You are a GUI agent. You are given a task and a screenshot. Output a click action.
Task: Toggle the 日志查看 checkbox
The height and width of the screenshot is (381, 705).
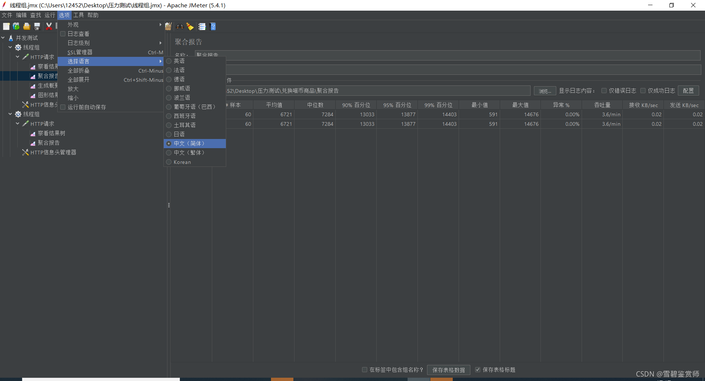coord(63,34)
